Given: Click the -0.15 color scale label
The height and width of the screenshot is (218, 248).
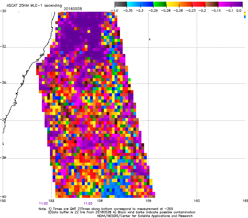Looking at the screenshot, I should pos(216,11).
